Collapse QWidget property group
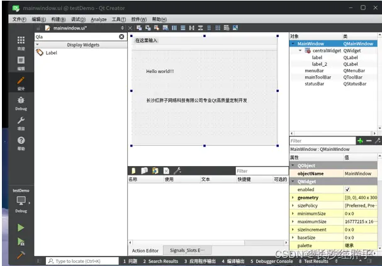This screenshot has width=382, height=266. 293,181
